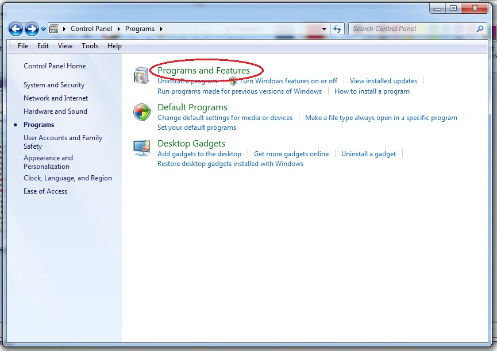Click Uninstall a gadget link
The width and height of the screenshot is (497, 351).
pyautogui.click(x=369, y=154)
